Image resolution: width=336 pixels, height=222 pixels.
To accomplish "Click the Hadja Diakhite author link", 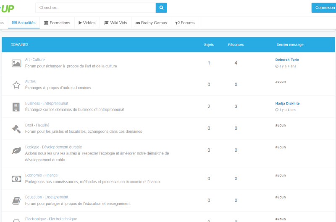I will [x=287, y=103].
